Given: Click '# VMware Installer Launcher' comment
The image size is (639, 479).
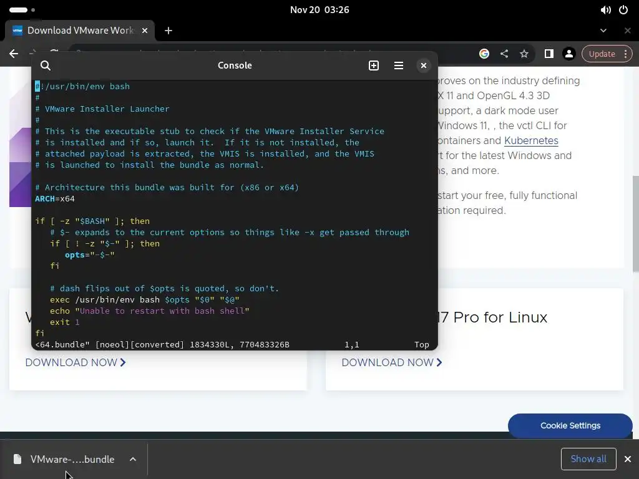Looking at the screenshot, I should click(102, 109).
